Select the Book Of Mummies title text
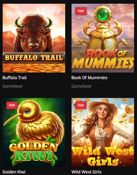 [x=89, y=78]
